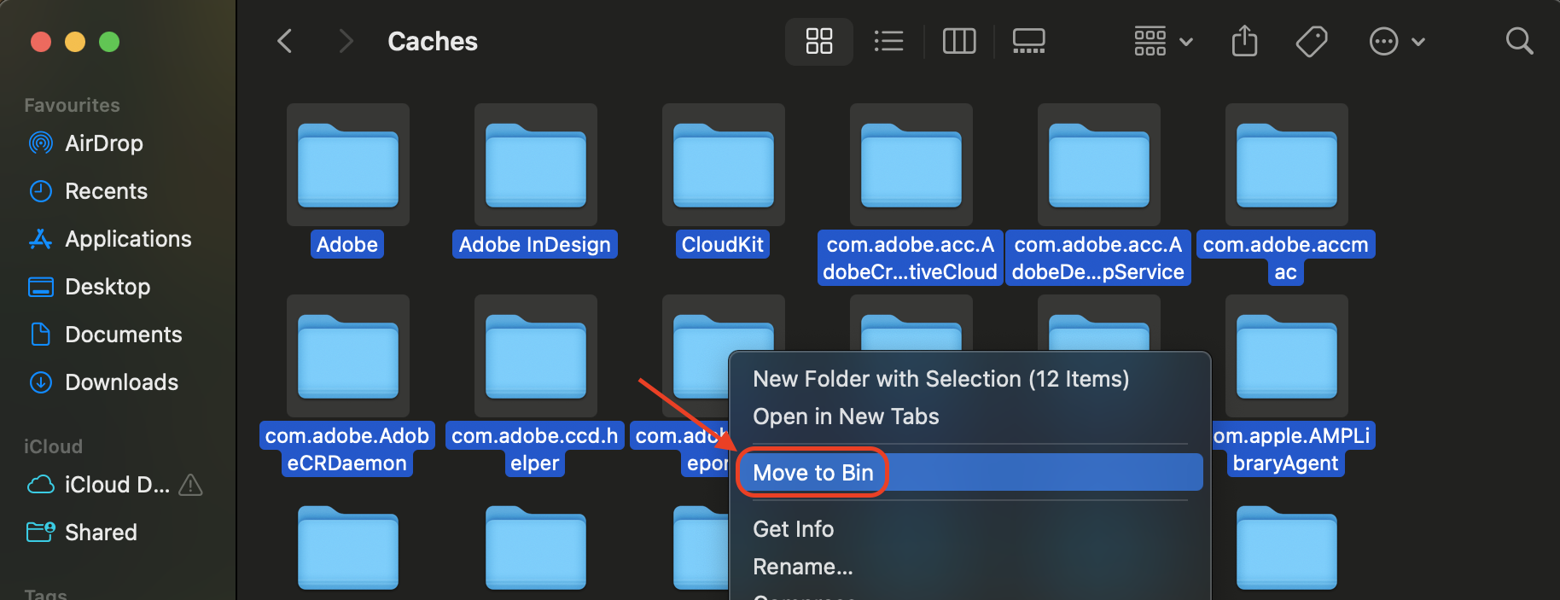Open Recents in the sidebar
The height and width of the screenshot is (600, 1560).
click(107, 191)
